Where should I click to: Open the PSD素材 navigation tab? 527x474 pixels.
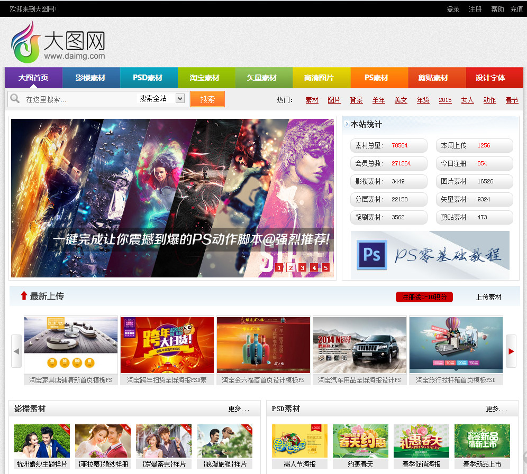149,78
